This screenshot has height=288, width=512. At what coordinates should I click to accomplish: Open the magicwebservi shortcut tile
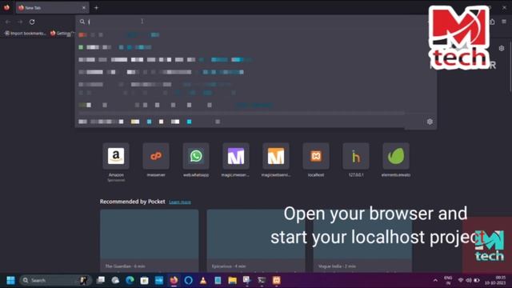click(x=276, y=156)
